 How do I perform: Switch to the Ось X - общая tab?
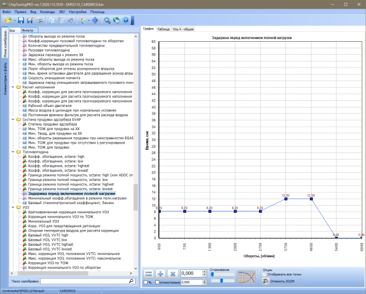[x=183, y=29]
